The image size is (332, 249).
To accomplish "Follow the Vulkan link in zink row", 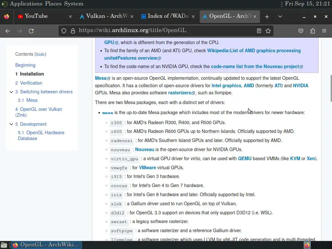I will pyautogui.click(x=228, y=204).
